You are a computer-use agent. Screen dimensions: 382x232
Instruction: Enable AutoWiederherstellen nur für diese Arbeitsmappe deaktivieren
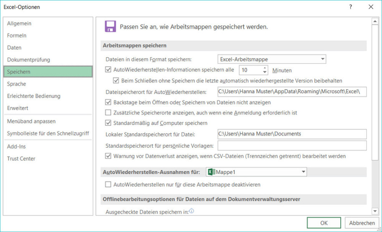[108, 184]
